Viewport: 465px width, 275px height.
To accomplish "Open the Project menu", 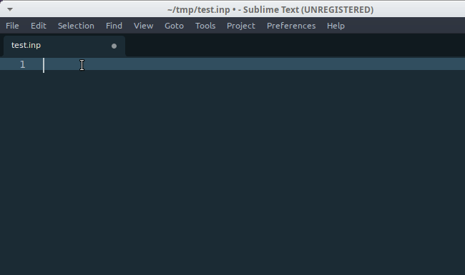I will click(241, 26).
